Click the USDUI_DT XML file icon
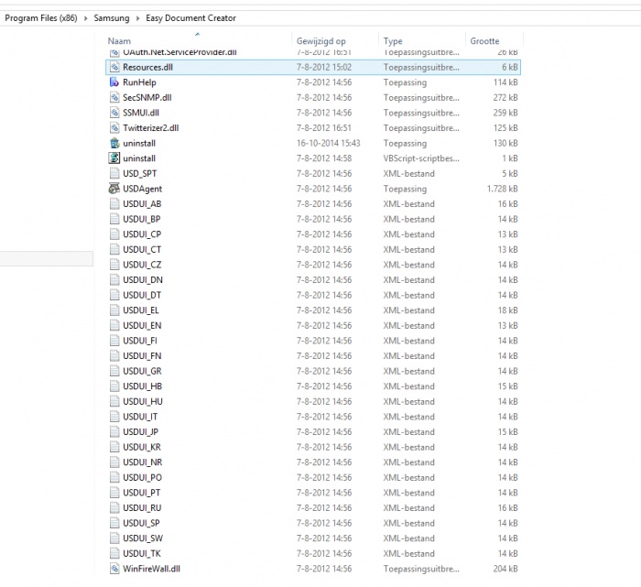 tap(114, 295)
